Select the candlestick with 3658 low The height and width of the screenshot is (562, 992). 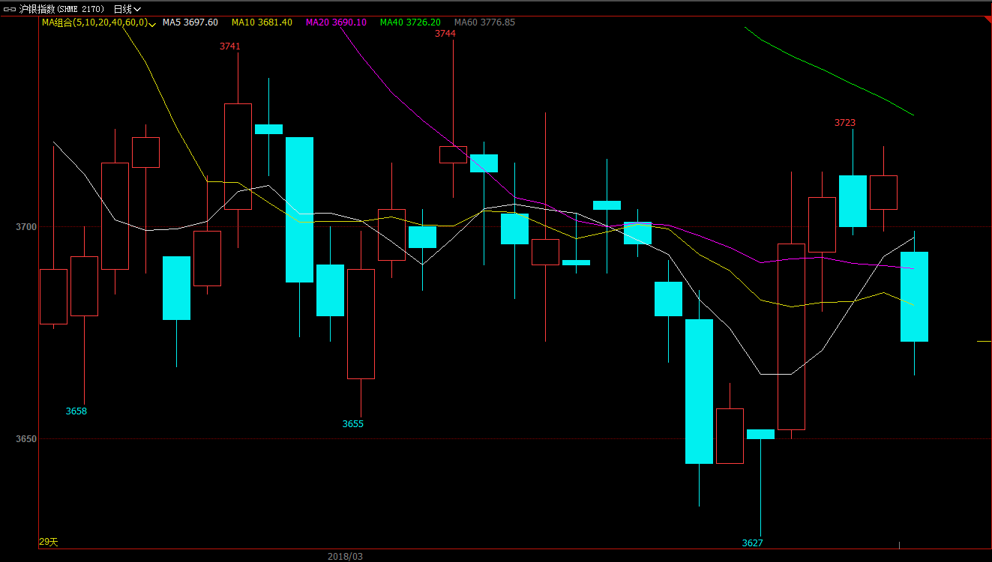pyautogui.click(x=84, y=285)
